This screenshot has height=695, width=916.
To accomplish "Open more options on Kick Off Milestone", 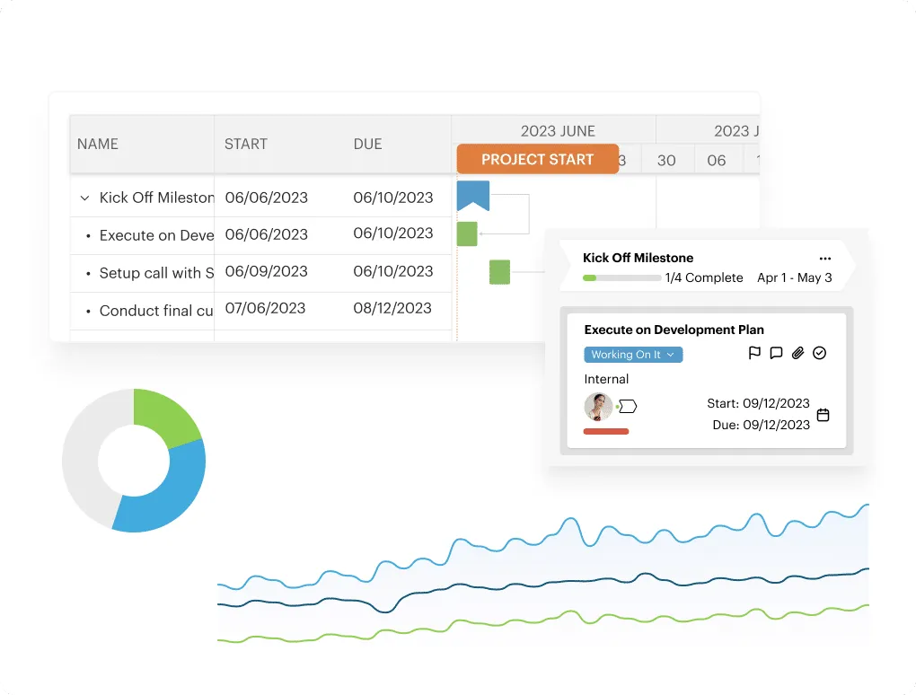I will [x=825, y=257].
